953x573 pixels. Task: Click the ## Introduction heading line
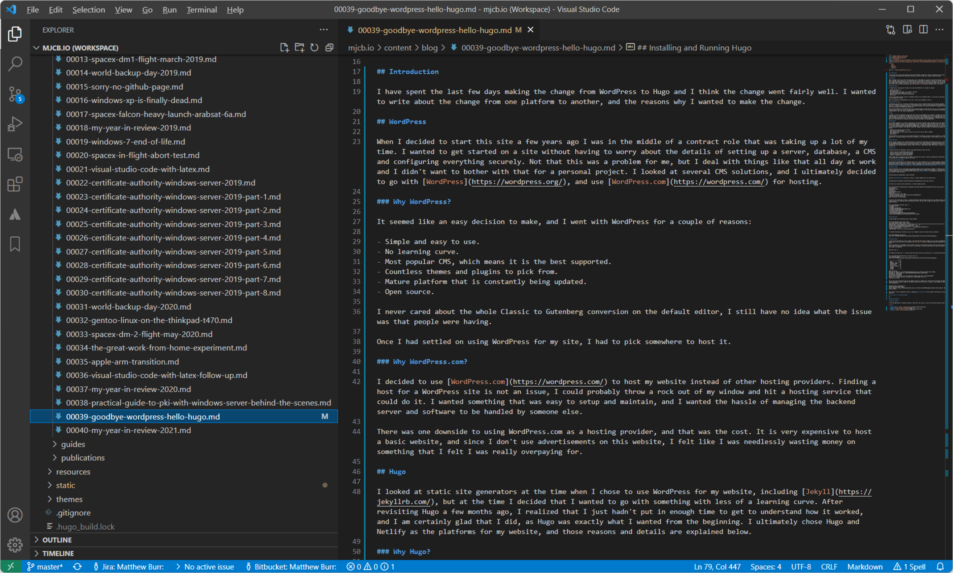tap(407, 71)
